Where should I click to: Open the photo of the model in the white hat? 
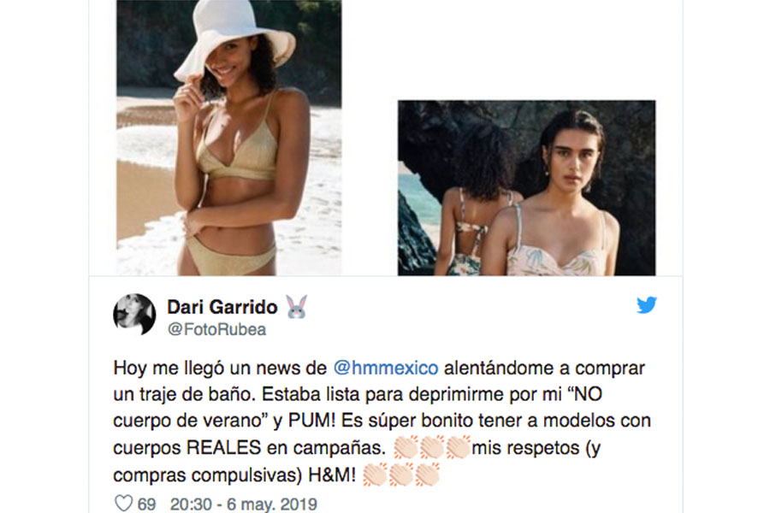pos(228,138)
